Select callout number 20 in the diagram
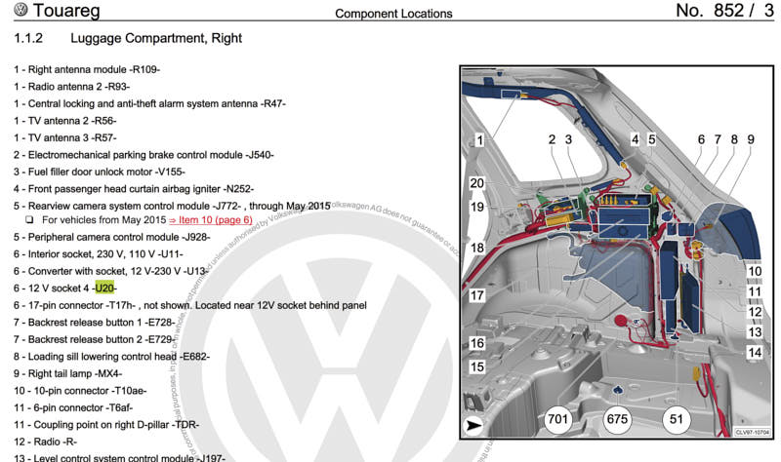781x462 pixels. (x=476, y=183)
